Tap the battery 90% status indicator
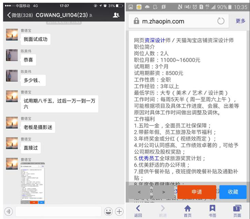The width and height of the screenshot is (250, 219). point(224,7)
